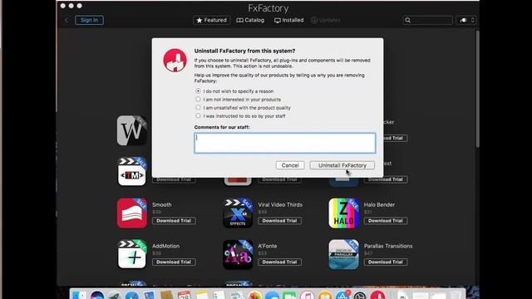Screen dimensions: 532x299
Task: Click the AddMotion title
Action: coord(166,246)
